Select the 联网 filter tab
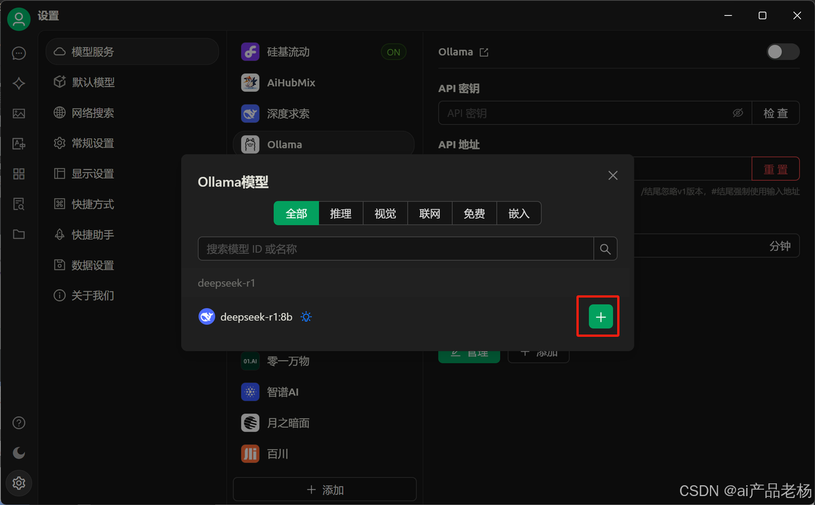815x505 pixels. [430, 213]
